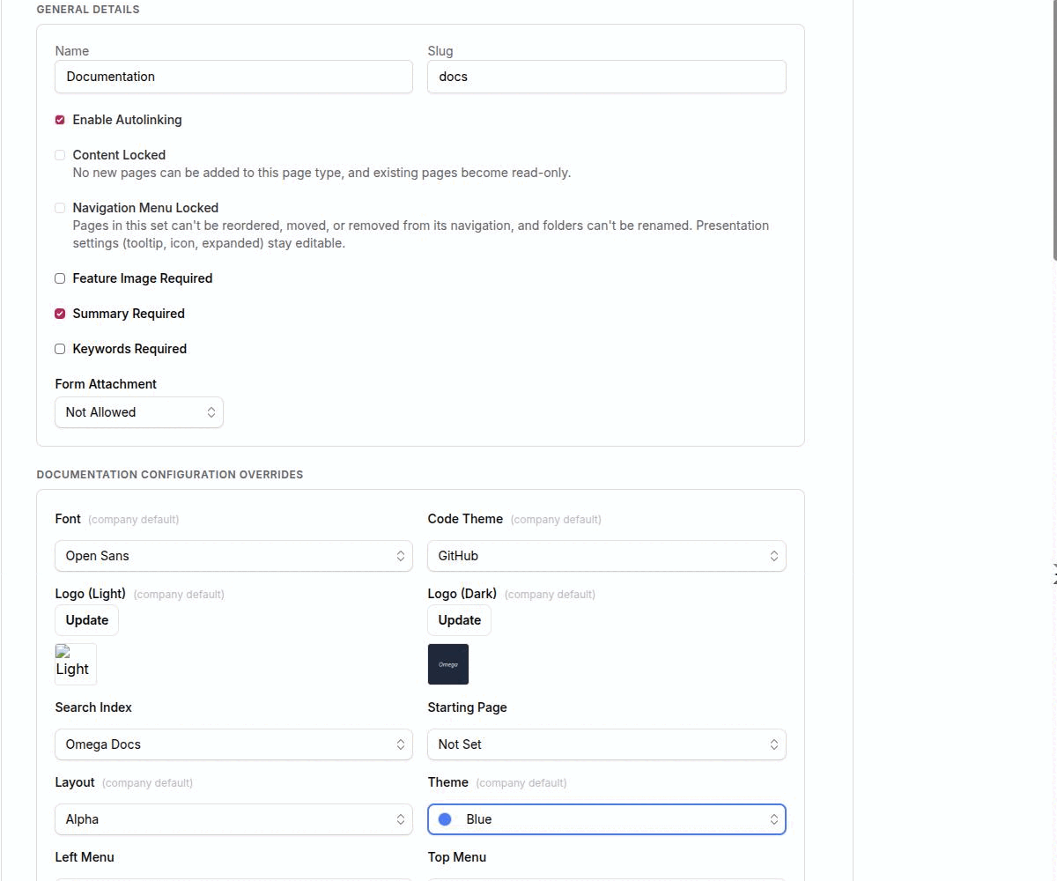The width and height of the screenshot is (1057, 881).
Task: Click the Feature Image Required label text
Action: [x=143, y=278]
